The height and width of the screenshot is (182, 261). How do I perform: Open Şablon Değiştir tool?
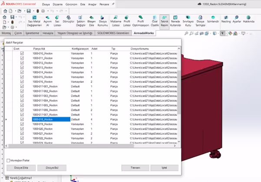(81, 21)
